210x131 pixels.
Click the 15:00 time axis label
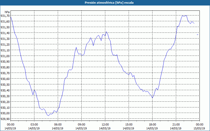(x=129, y=125)
